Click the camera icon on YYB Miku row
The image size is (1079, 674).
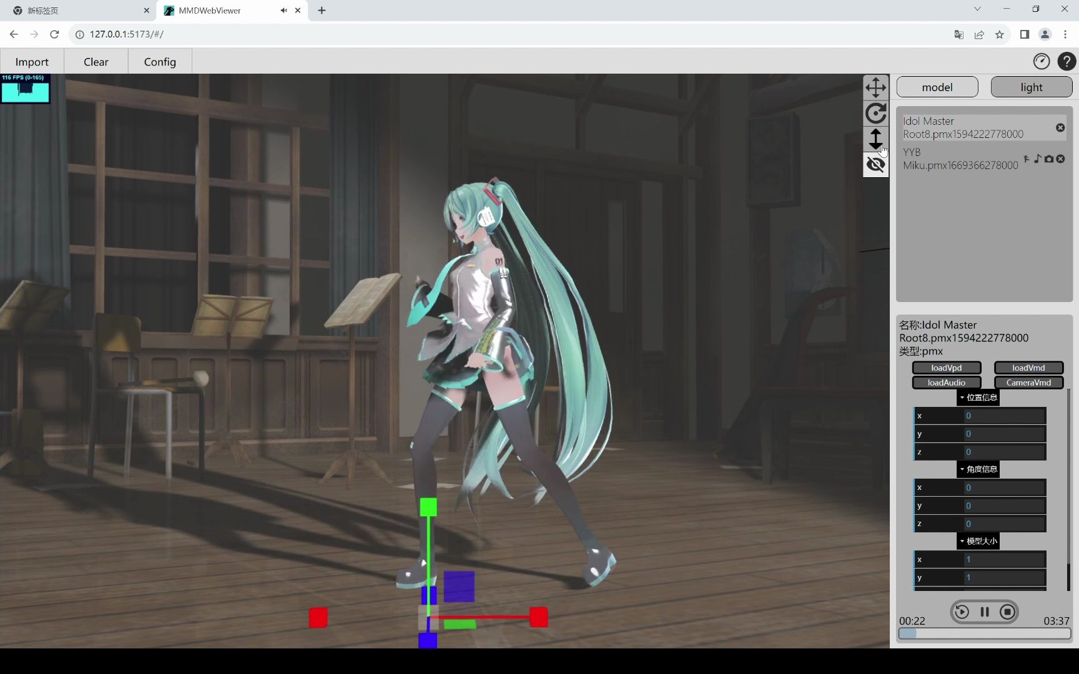[x=1049, y=159]
